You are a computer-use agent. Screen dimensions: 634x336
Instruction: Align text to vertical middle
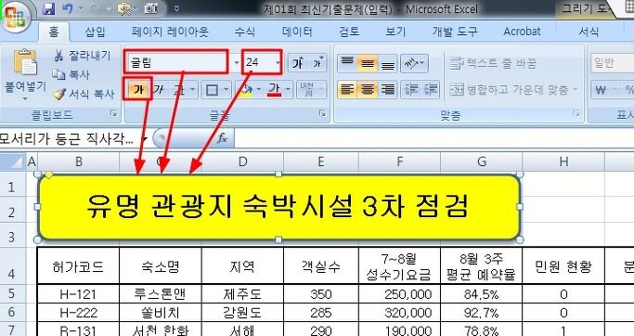click(x=368, y=63)
